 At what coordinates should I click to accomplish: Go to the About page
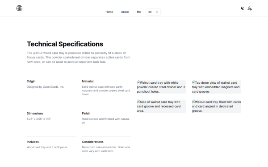tap(125, 12)
